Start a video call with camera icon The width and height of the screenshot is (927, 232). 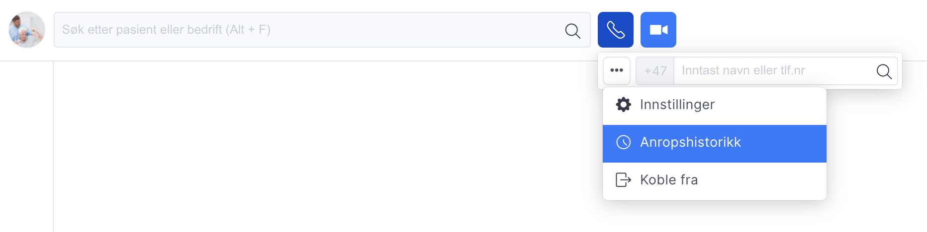[x=658, y=30]
